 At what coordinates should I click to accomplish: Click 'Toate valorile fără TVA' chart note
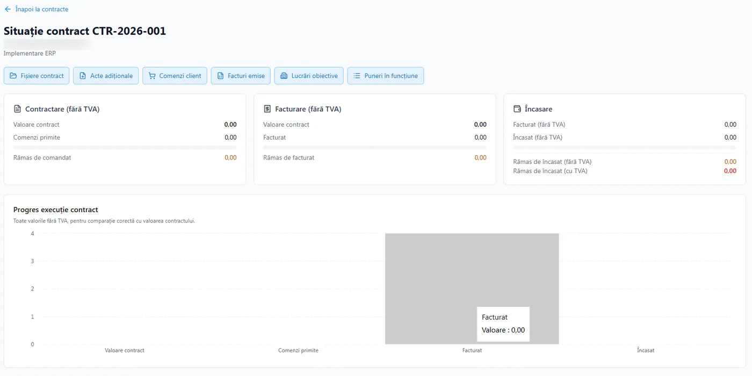coord(104,221)
